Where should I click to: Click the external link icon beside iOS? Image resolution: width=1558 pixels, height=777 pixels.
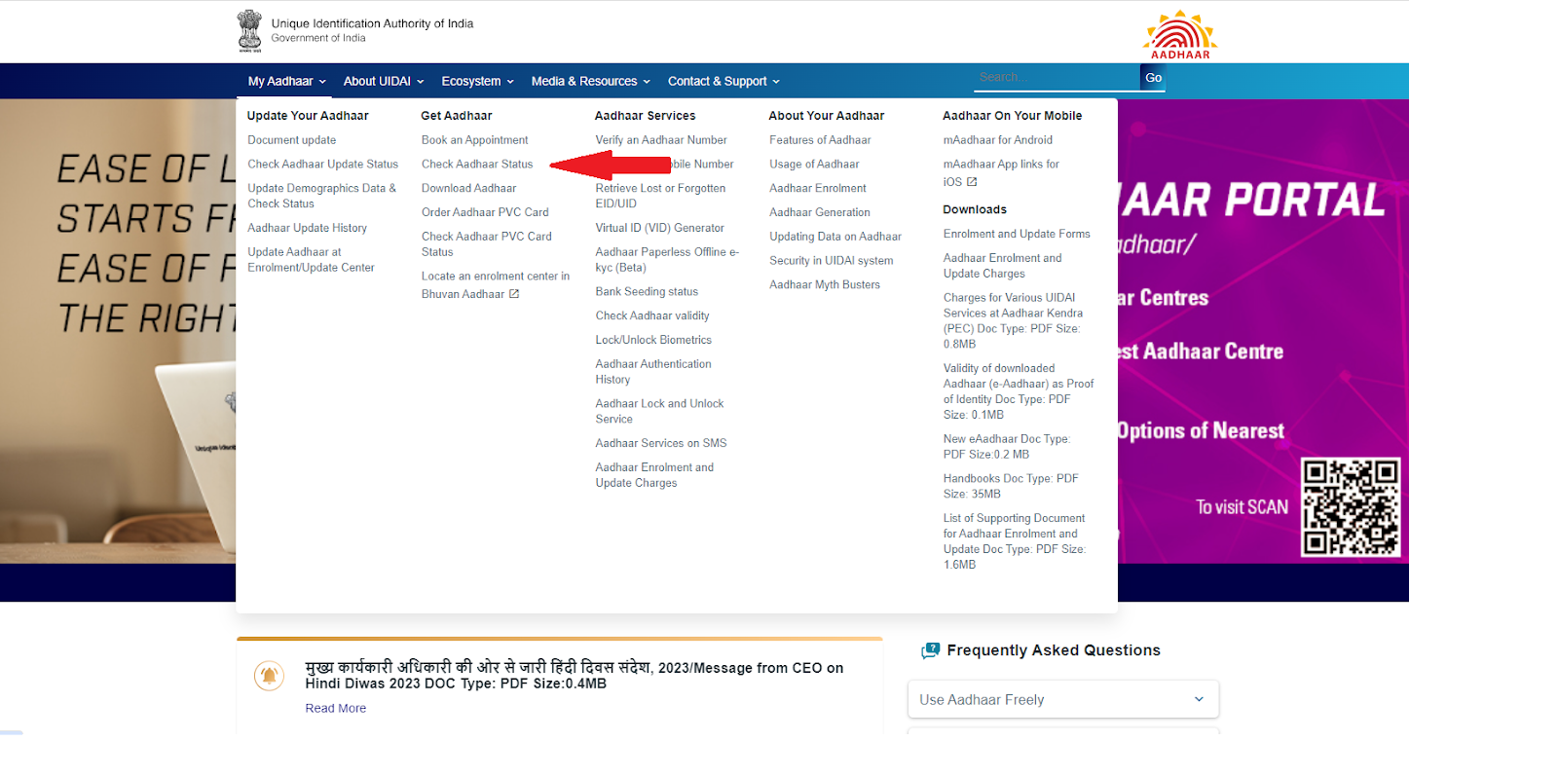[x=972, y=182]
